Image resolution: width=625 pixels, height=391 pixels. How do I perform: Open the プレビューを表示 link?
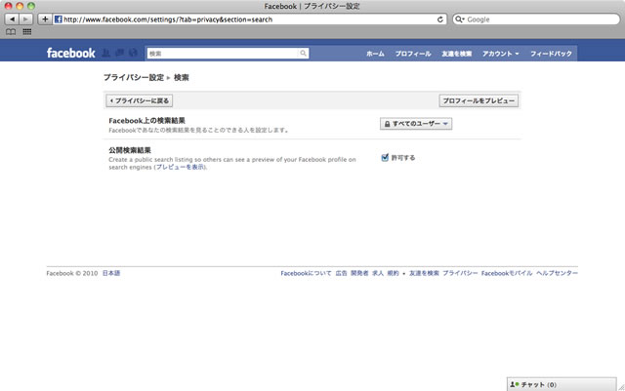[180, 167]
